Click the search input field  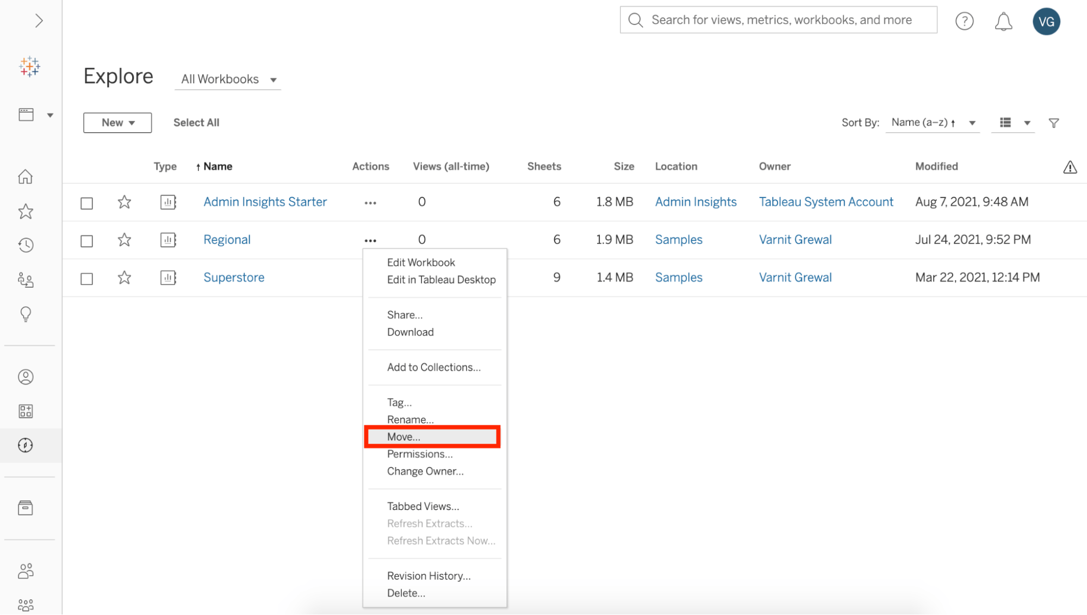[x=778, y=20]
